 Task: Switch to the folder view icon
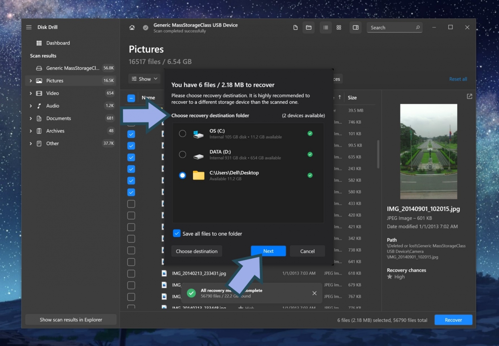pos(309,28)
